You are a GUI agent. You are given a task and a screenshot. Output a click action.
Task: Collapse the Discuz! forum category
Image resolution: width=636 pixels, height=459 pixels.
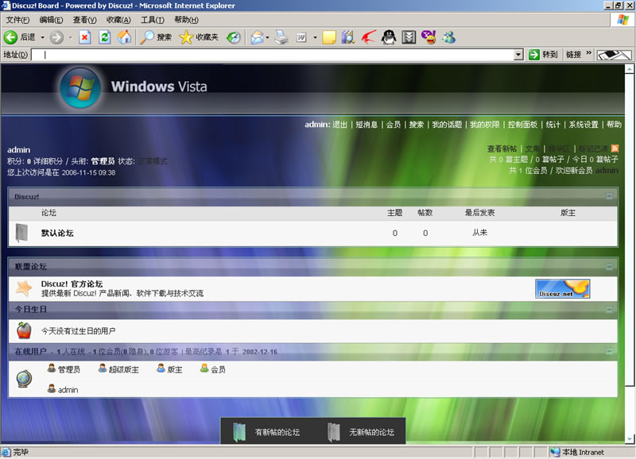click(609, 196)
